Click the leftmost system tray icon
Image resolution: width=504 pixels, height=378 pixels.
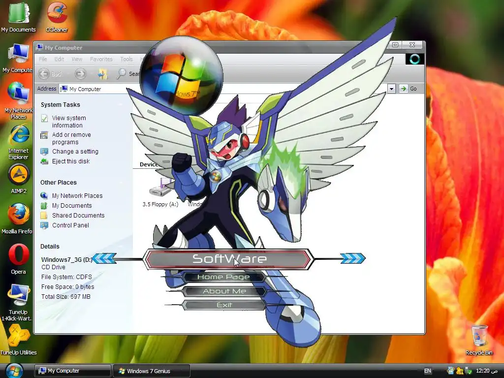click(451, 371)
